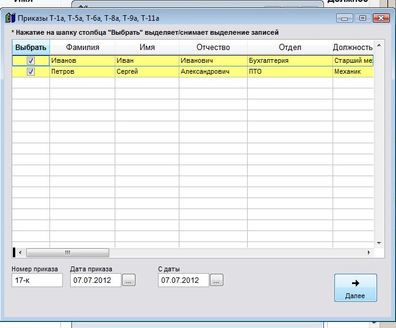Select the cell with name Сергей
Image resolution: width=396 pixels, height=328 pixels.
pyautogui.click(x=147, y=72)
